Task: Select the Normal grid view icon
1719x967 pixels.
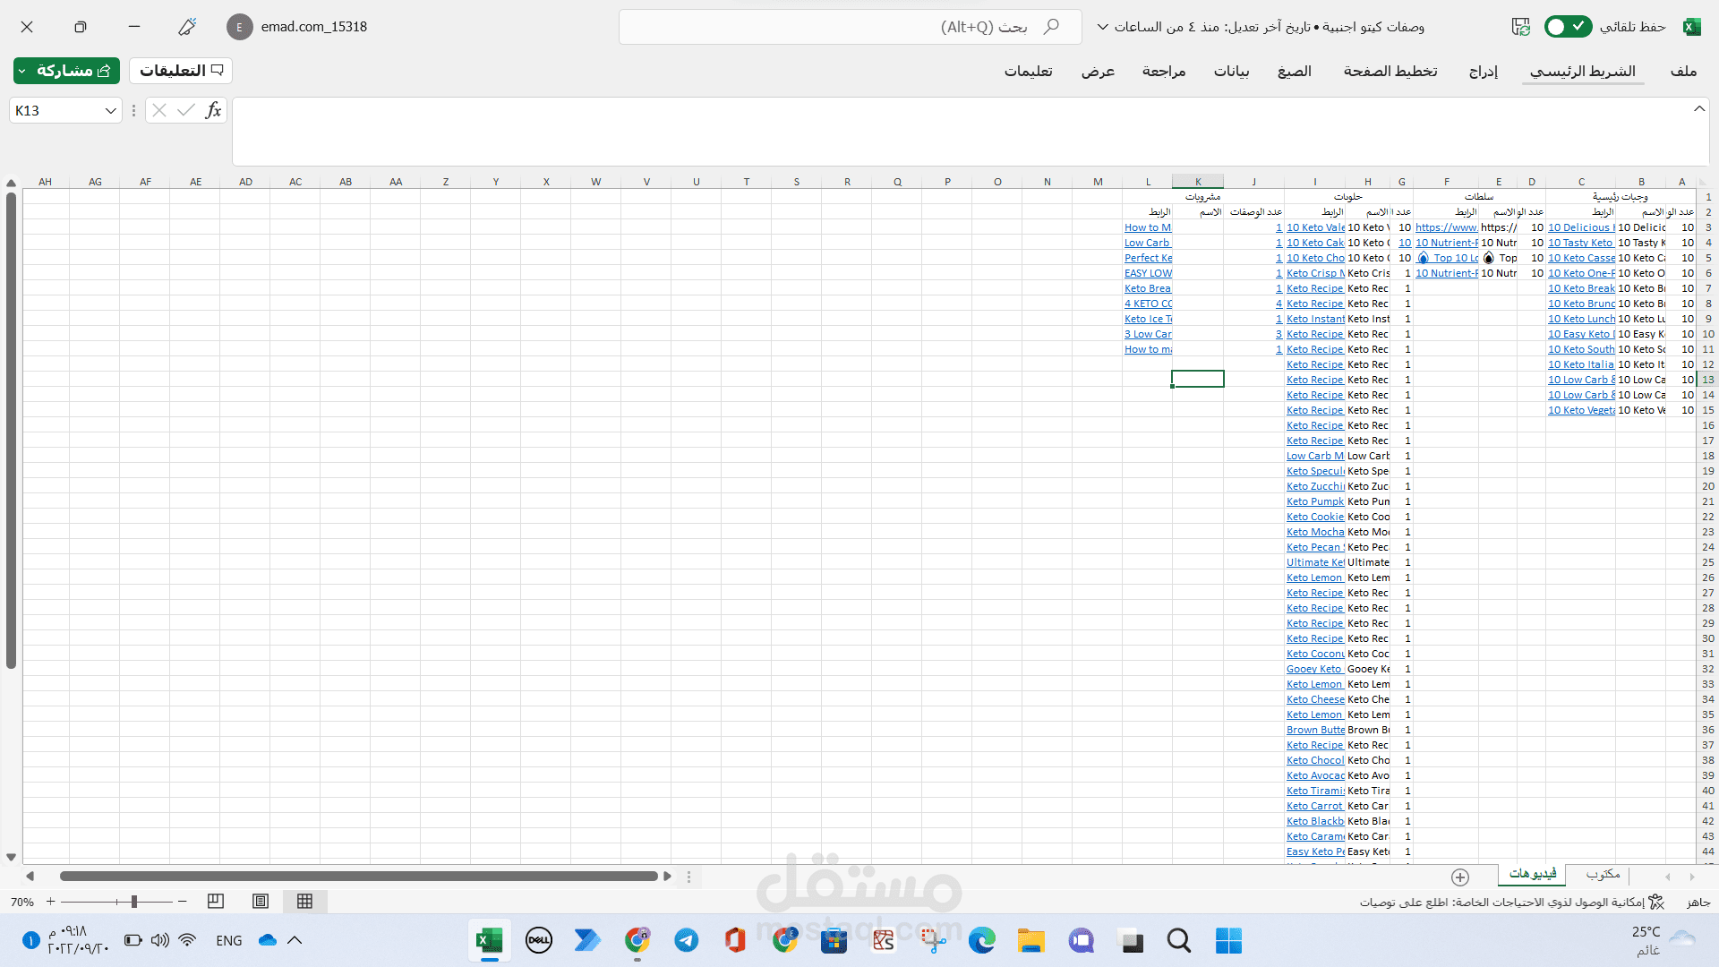Action: [304, 902]
